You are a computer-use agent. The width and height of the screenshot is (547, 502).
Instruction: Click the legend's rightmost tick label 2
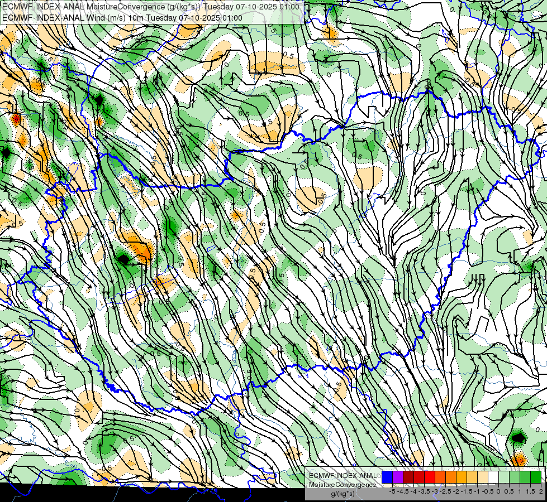tap(541, 491)
